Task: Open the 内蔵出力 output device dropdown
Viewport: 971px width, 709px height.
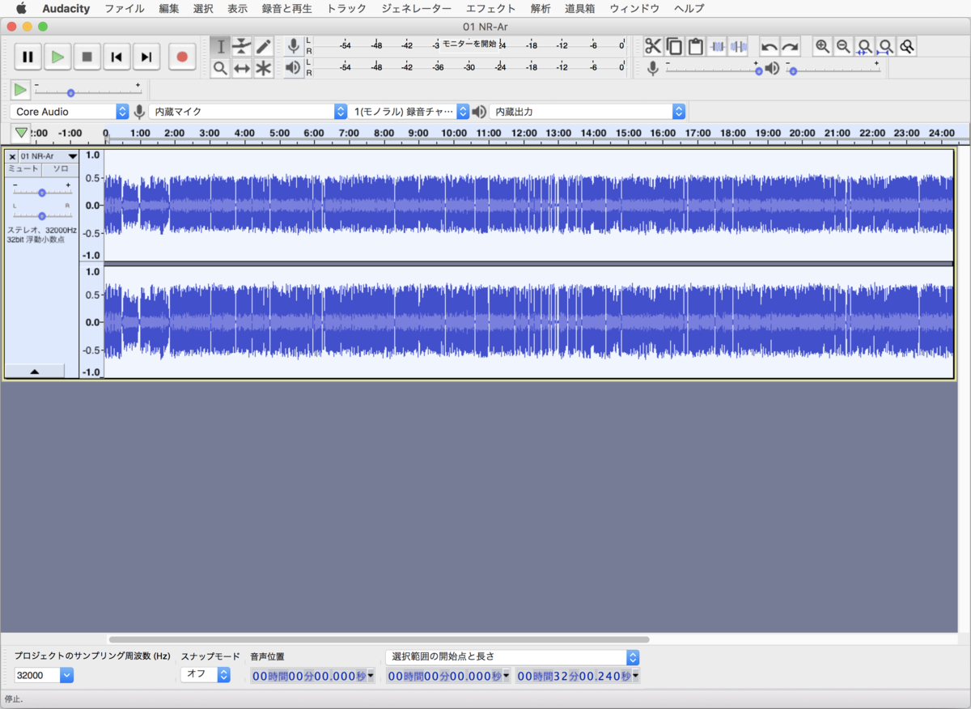Action: pos(587,112)
